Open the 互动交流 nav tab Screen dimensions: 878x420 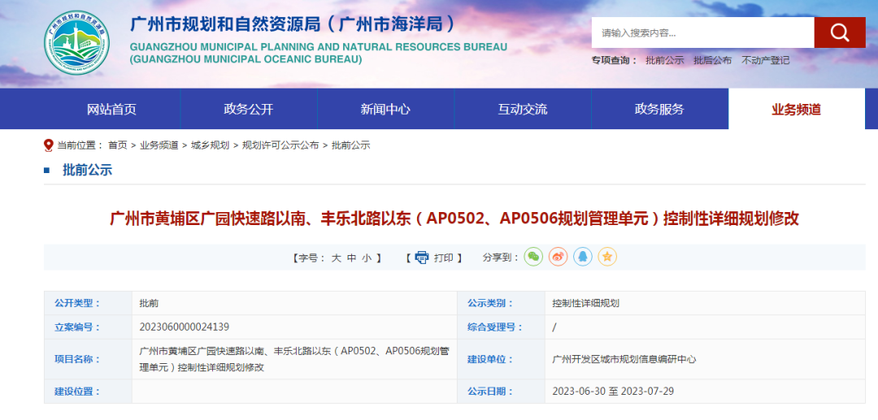point(523,109)
